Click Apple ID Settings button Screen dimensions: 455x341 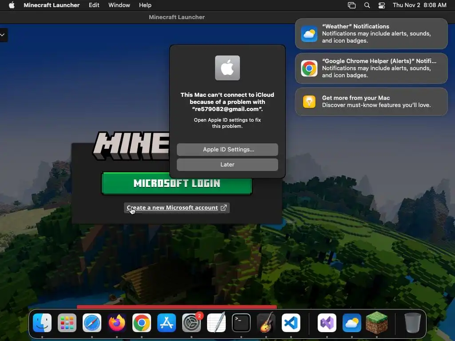point(227,149)
